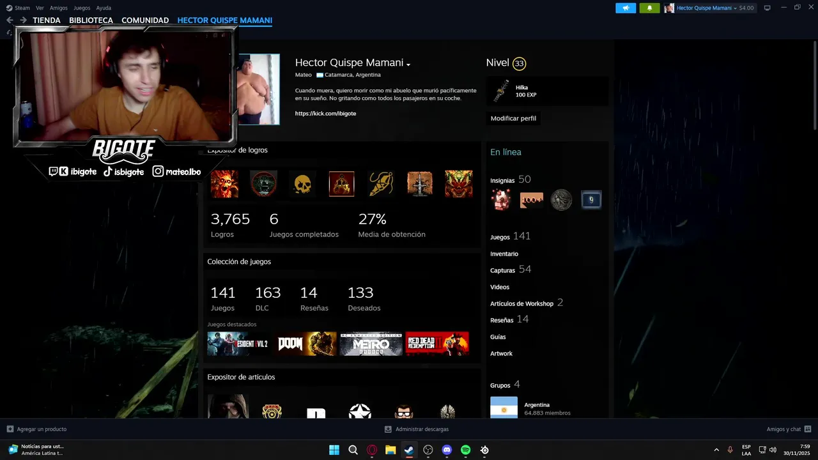Open the gold skull achievement

302,184
